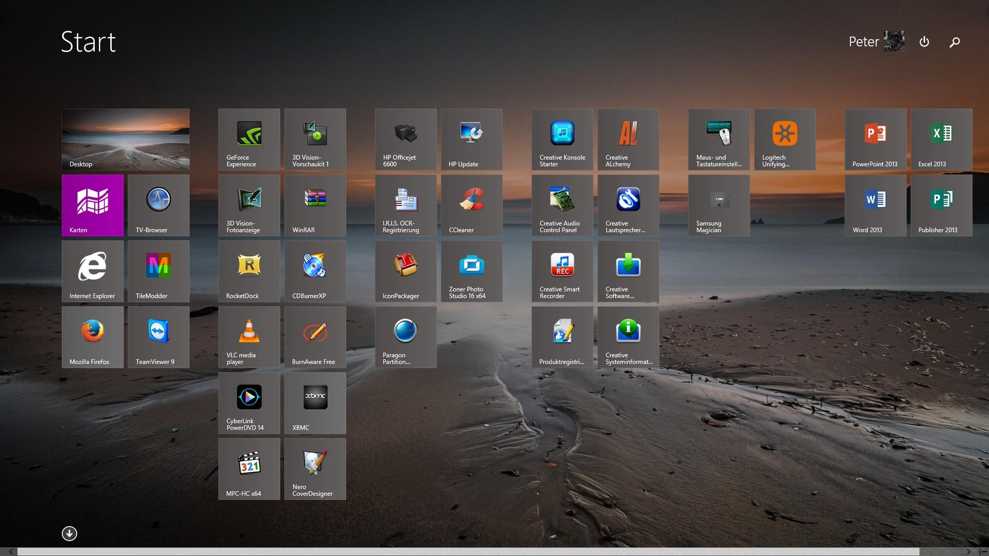The width and height of the screenshot is (989, 556).
Task: Launch CCleaner
Action: click(472, 205)
